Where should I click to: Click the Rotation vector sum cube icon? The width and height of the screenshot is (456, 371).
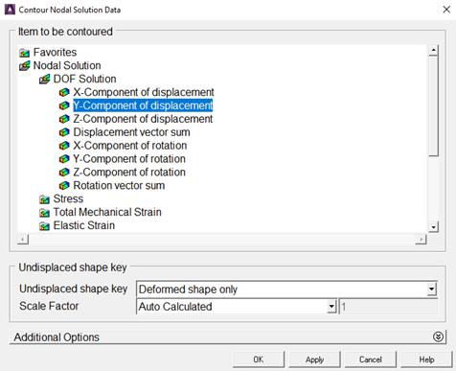point(64,186)
